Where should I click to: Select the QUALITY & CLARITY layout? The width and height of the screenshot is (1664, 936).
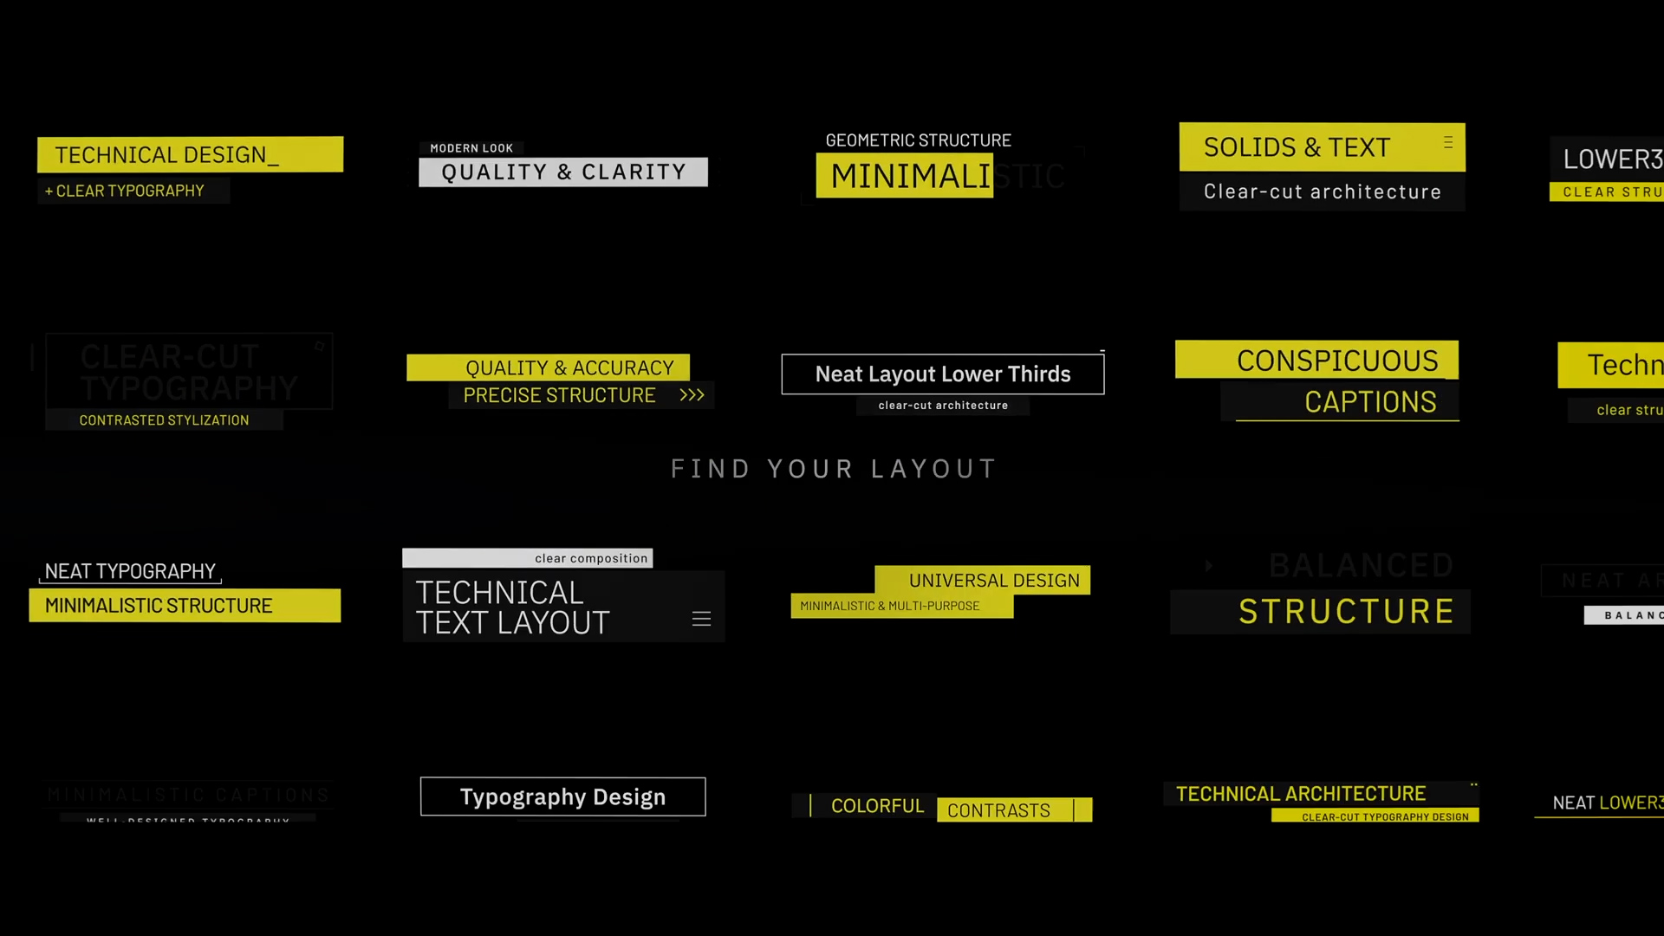click(563, 172)
